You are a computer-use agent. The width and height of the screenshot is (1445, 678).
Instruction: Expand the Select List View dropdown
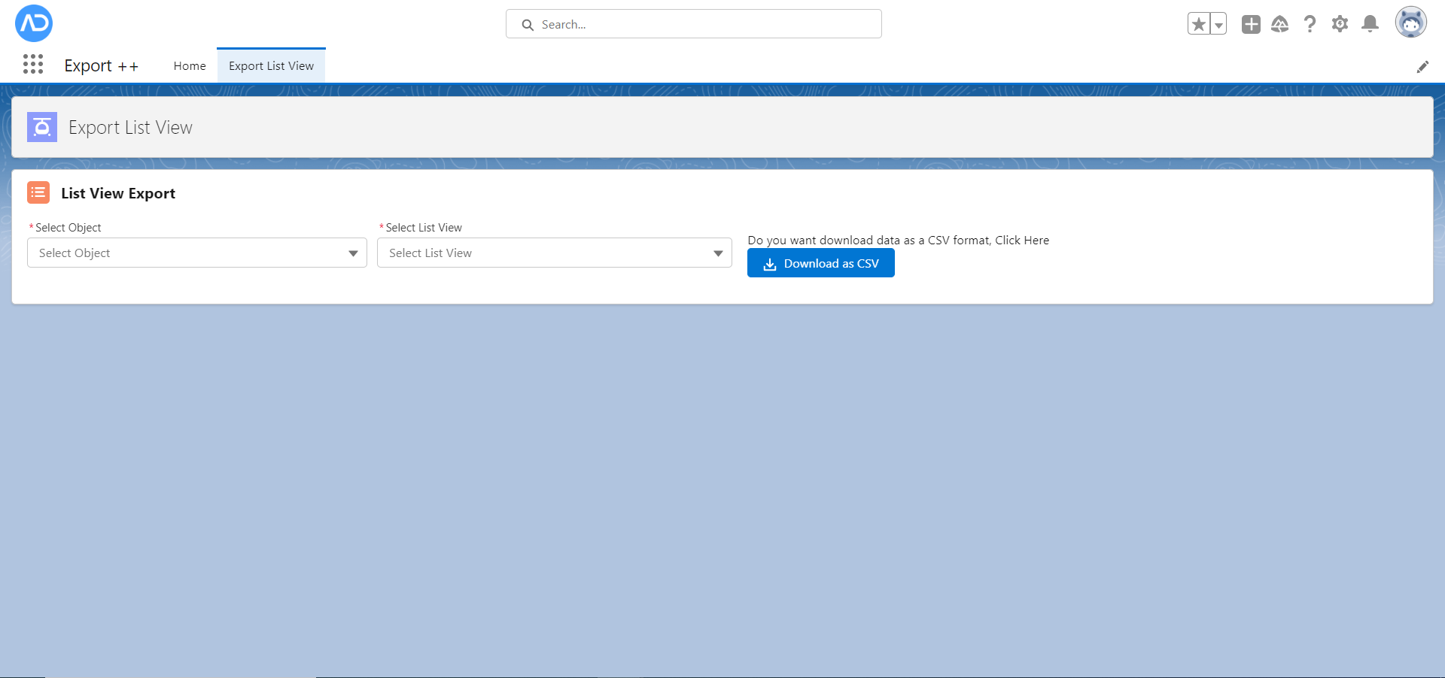554,253
